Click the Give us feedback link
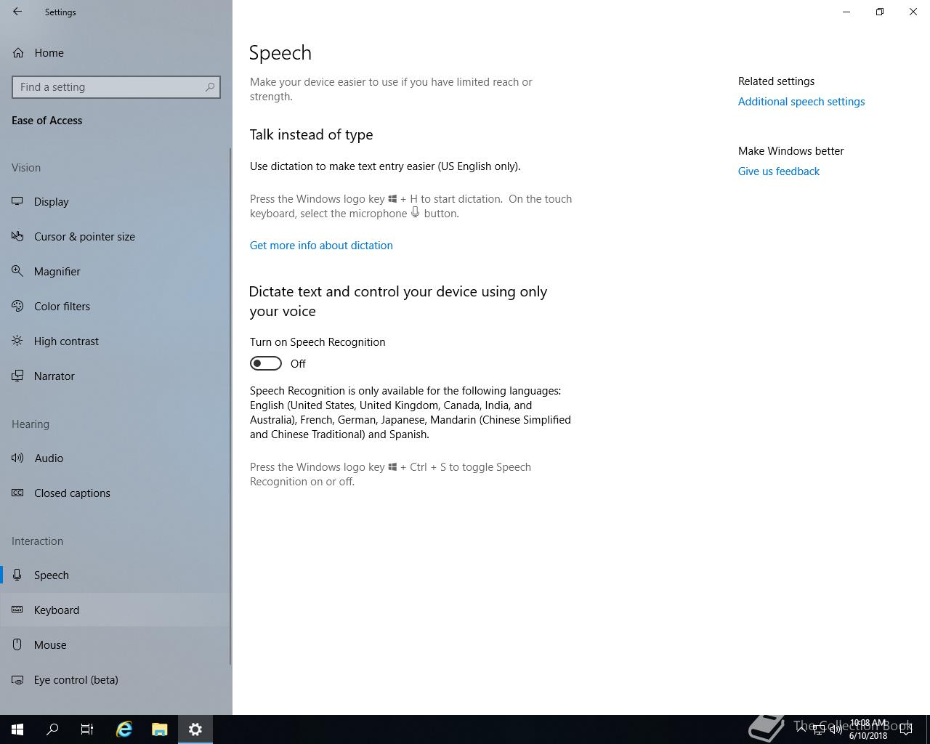Screen dimensions: 930x744 point(779,171)
